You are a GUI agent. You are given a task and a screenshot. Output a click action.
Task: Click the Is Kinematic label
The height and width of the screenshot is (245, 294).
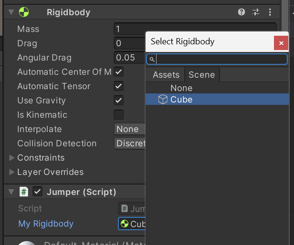pyautogui.click(x=42, y=115)
